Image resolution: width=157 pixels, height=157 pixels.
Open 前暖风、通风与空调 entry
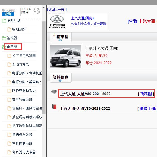click(x=27, y=108)
